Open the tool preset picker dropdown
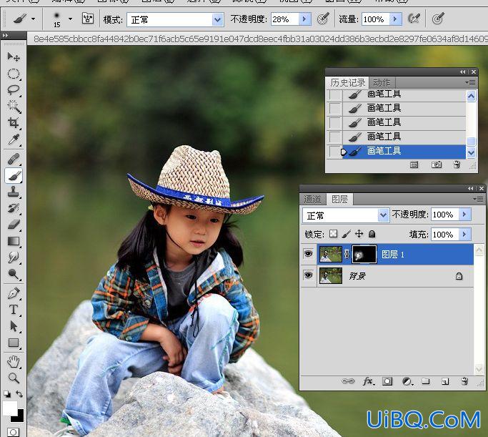The image size is (488, 437). point(34,19)
